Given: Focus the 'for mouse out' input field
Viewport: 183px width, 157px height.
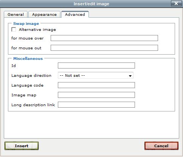Looking at the screenshot, I should 104,48.
